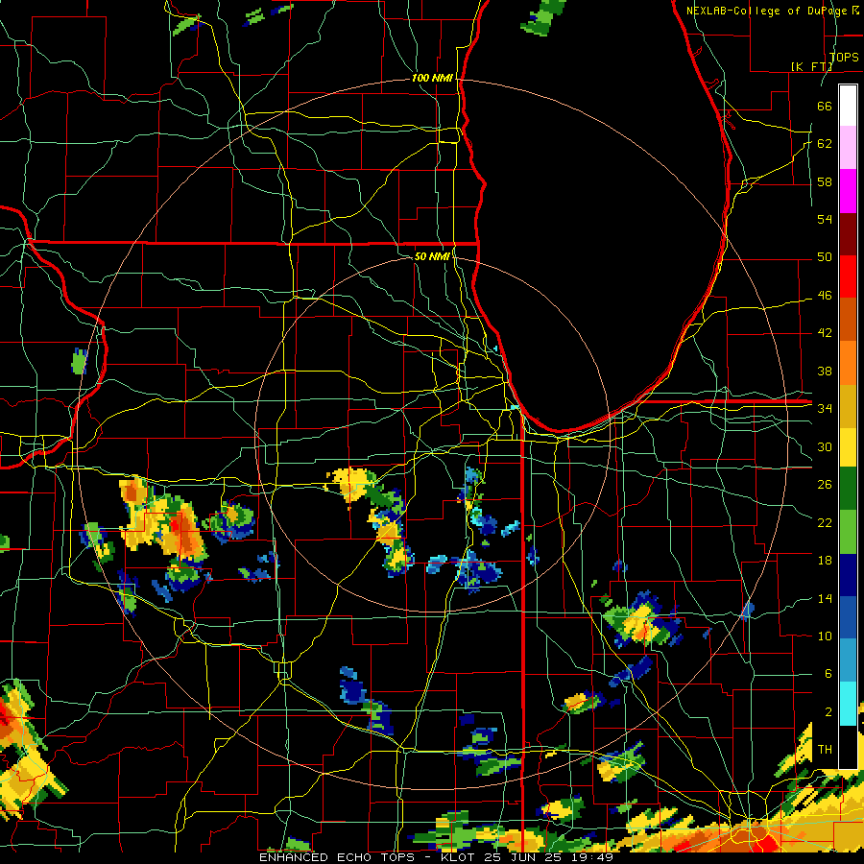Viewport: 864px width, 864px height.
Task: Select the cyan band near legend bottom
Action: (848, 704)
